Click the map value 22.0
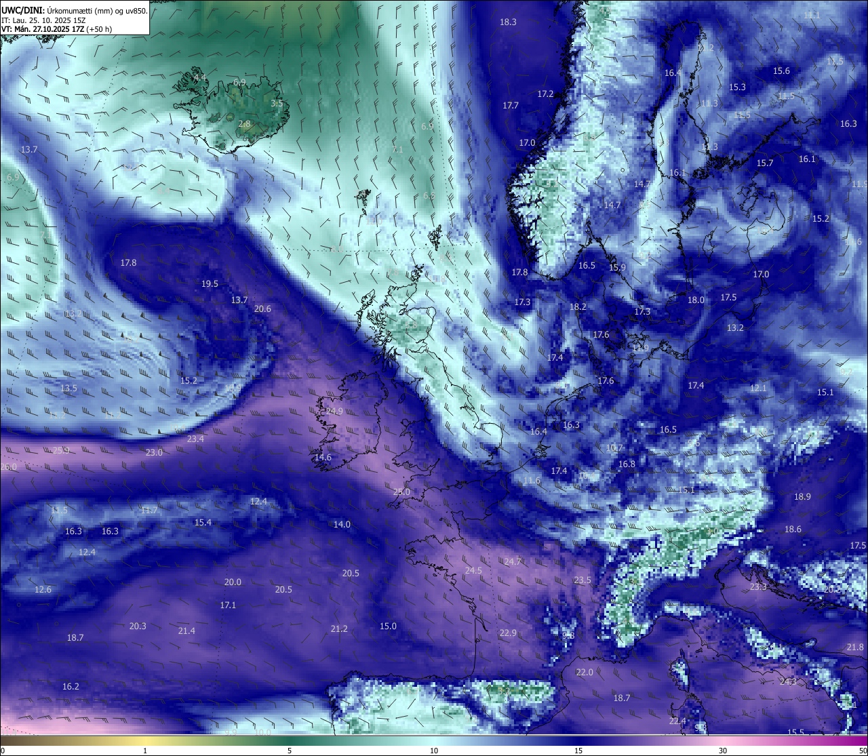This screenshot has width=868, height=756. [x=585, y=673]
